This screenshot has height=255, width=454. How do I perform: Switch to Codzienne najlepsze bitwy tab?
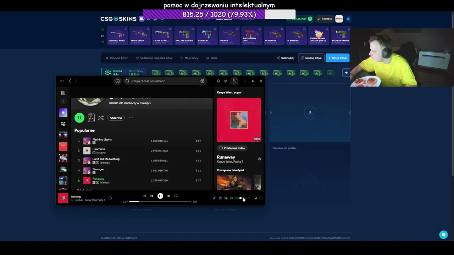pos(154,58)
